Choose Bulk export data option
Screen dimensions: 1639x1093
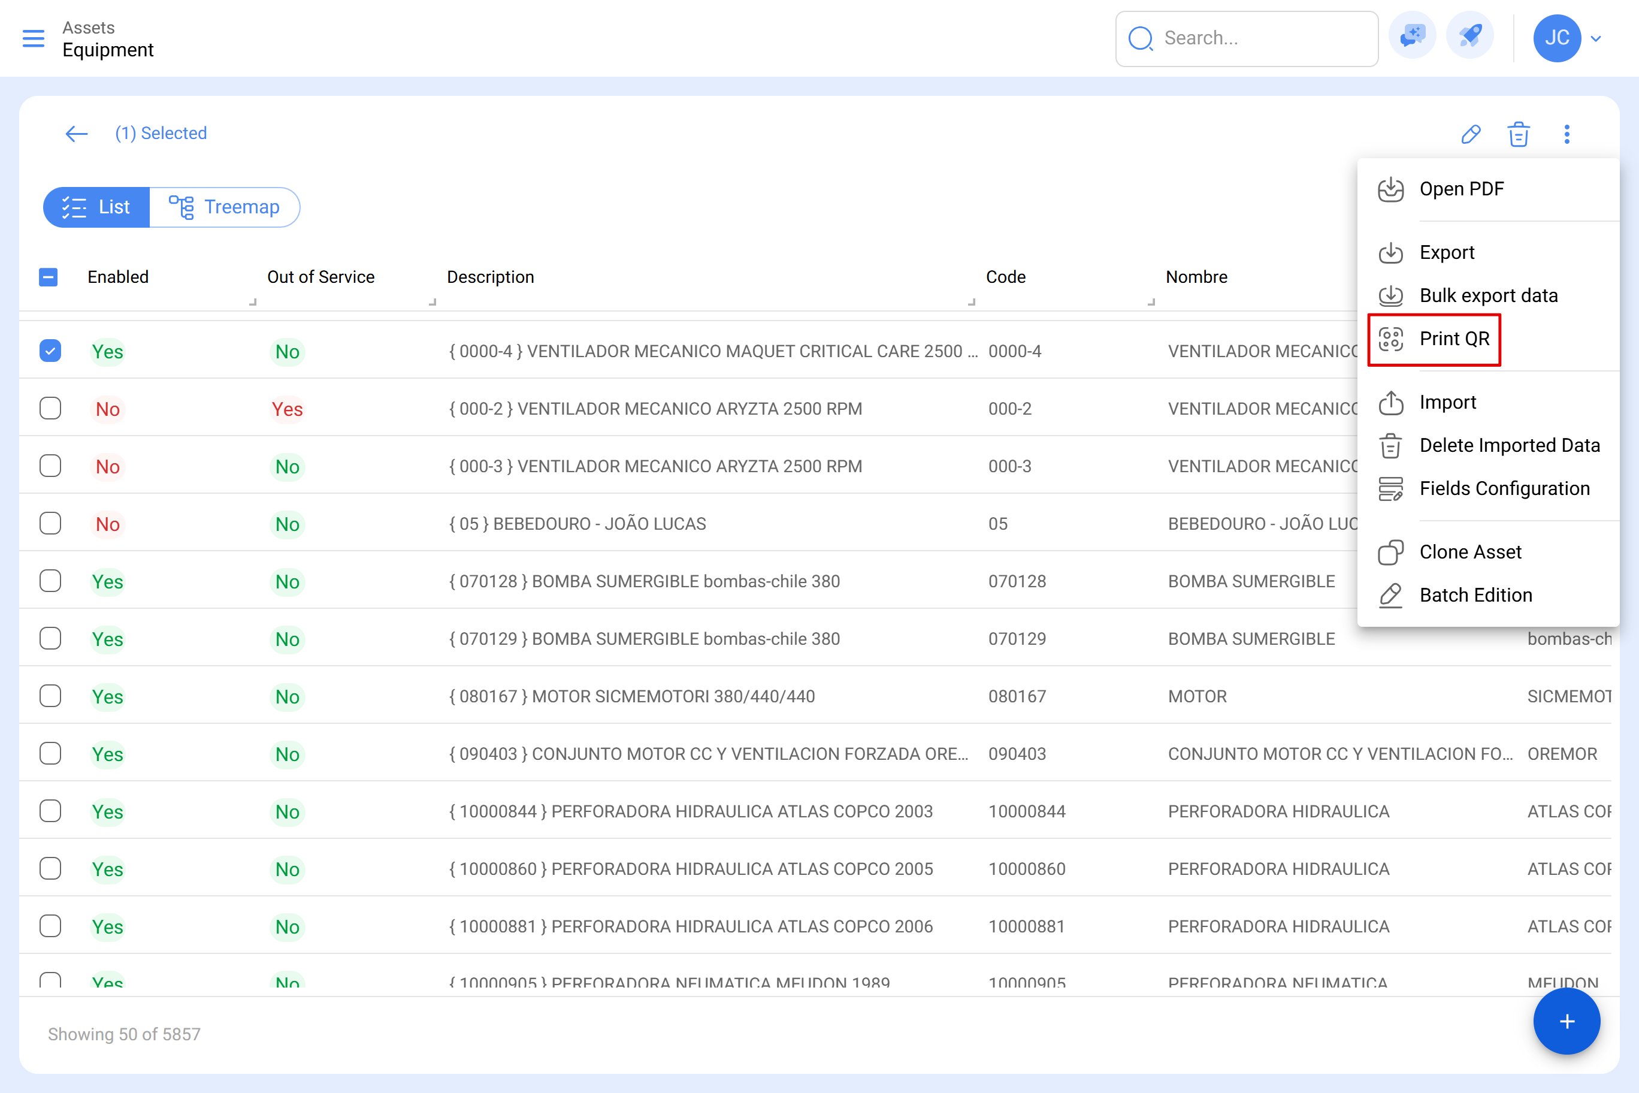click(x=1488, y=296)
